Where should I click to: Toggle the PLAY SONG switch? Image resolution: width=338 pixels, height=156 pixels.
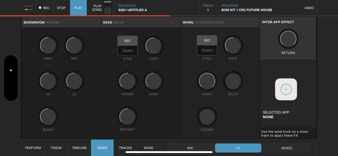[108, 8]
